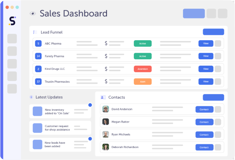The image size is (235, 160).
Task: Click the dollar sign in Kind Drugs LLC row
Action: [106, 69]
